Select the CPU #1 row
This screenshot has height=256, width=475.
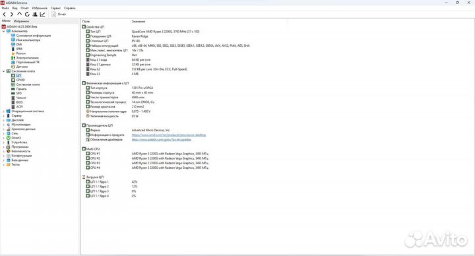[147, 154]
